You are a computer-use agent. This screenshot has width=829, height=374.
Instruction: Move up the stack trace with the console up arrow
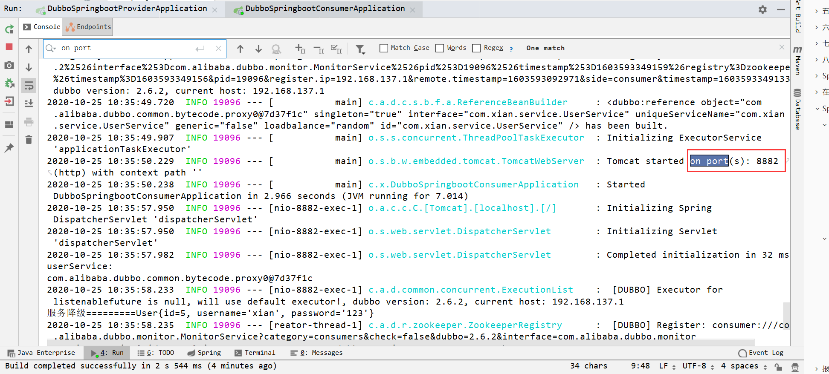[29, 49]
